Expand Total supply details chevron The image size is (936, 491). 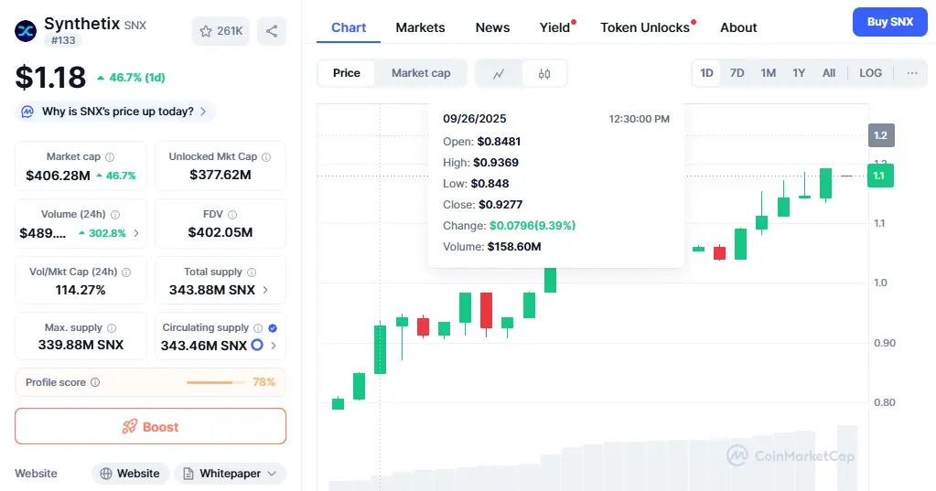[x=266, y=290]
